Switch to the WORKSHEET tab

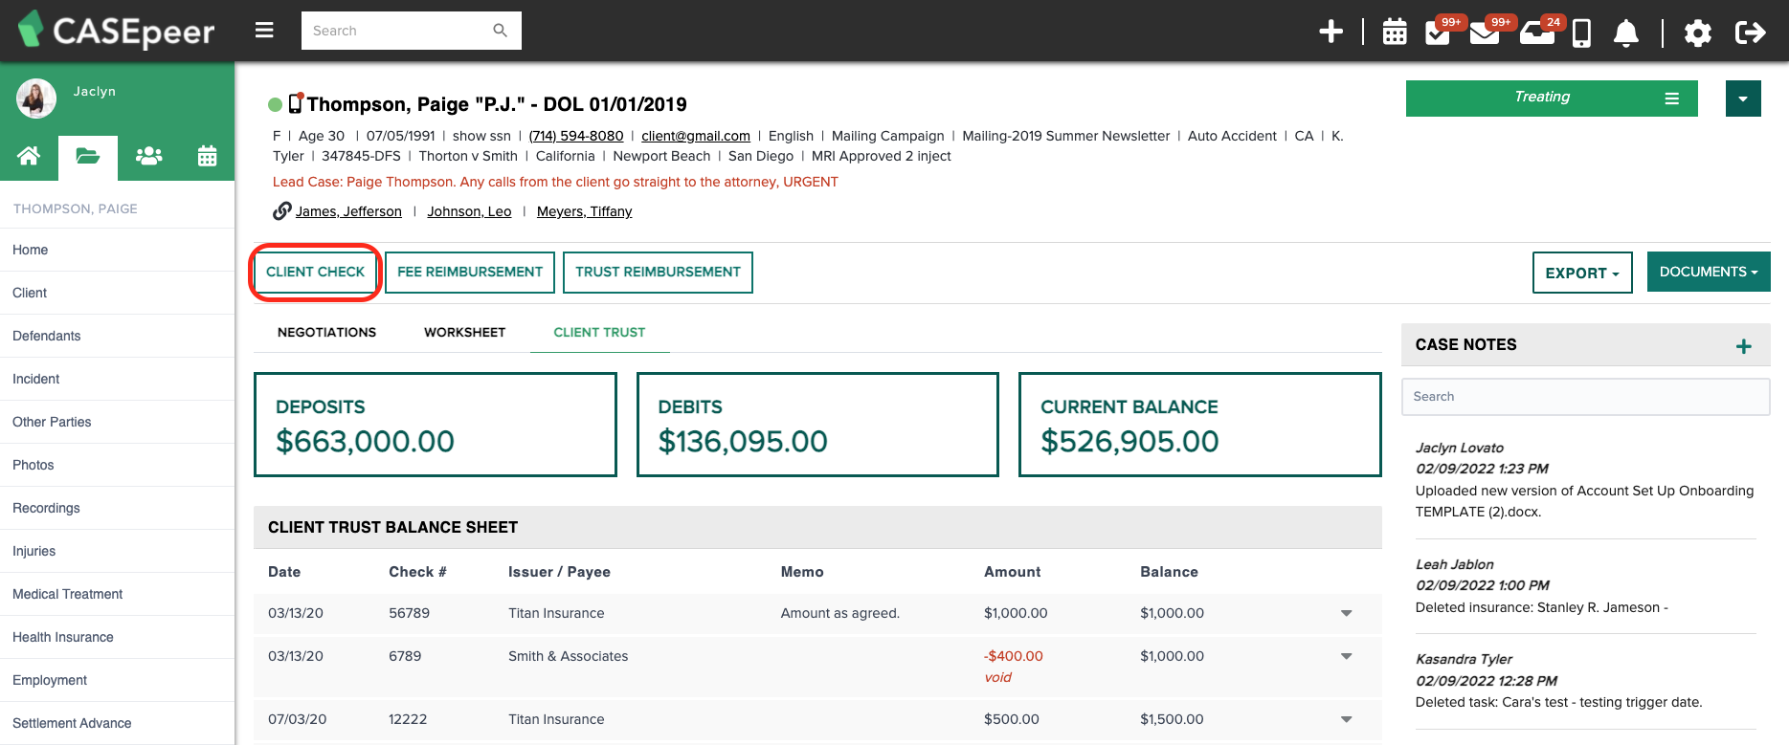(x=464, y=332)
